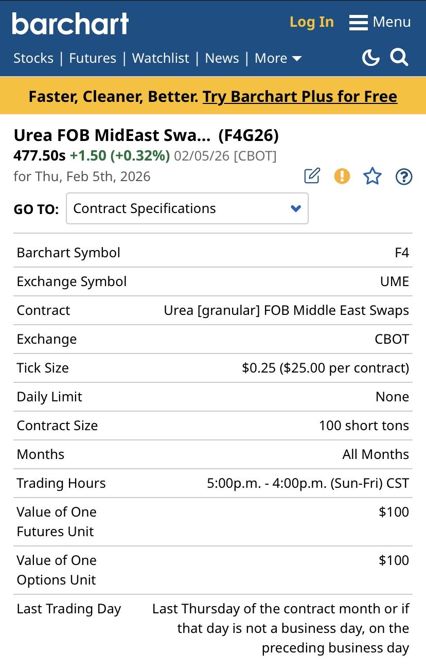The height and width of the screenshot is (672, 426).
Task: Click the Menu text label
Action: (392, 22)
